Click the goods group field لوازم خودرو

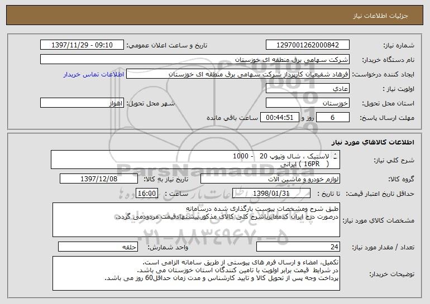click(270, 179)
